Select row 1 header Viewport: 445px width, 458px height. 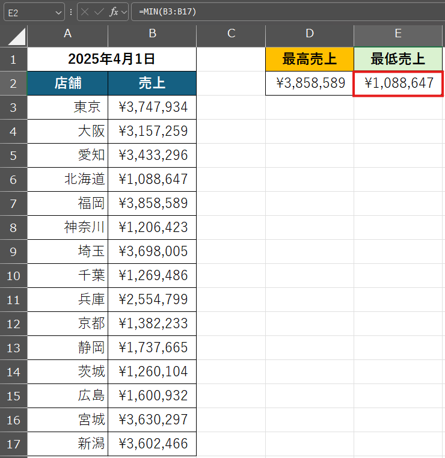pos(13,60)
